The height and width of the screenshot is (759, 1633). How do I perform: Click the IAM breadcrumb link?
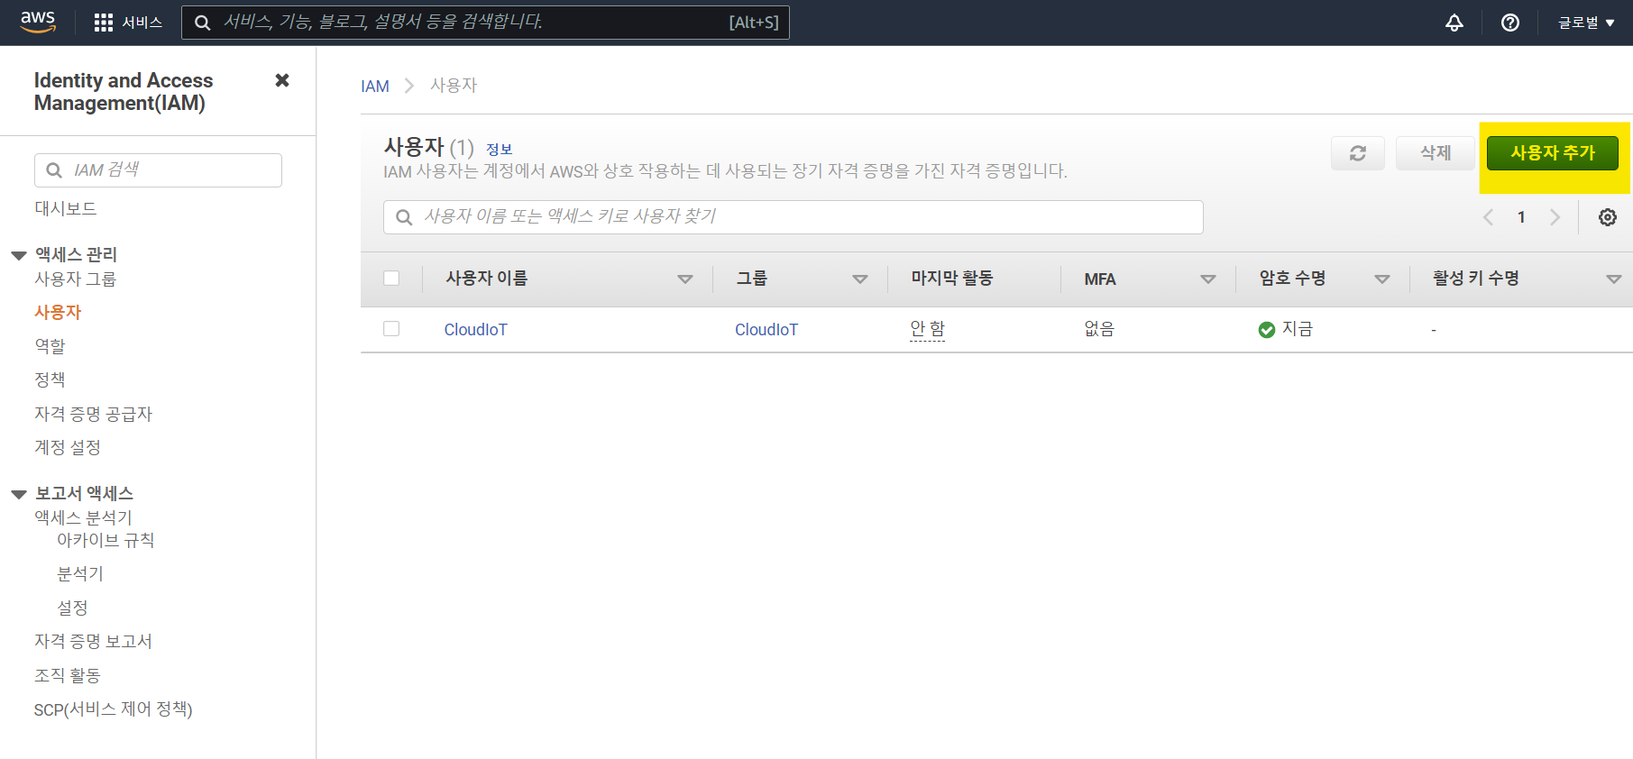(375, 87)
